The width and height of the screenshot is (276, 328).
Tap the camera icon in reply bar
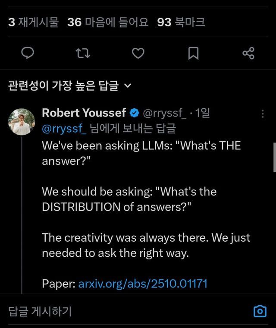tap(260, 311)
